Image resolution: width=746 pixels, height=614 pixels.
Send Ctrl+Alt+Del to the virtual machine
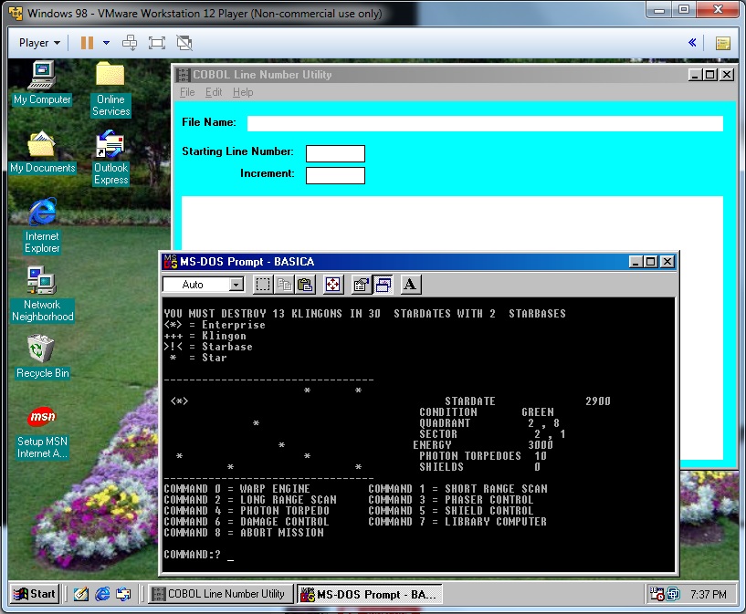click(x=130, y=43)
